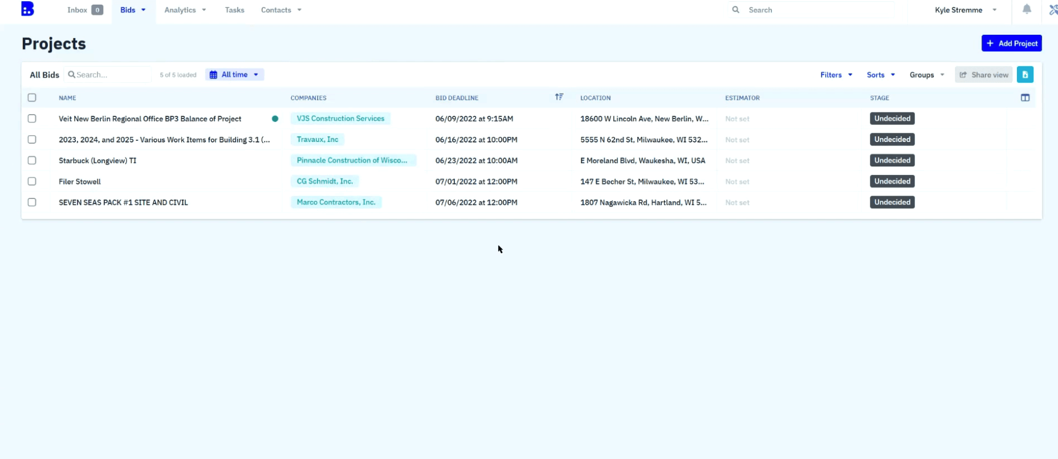Check the 2023, 2024, and 2025 Various Work row

32,139
